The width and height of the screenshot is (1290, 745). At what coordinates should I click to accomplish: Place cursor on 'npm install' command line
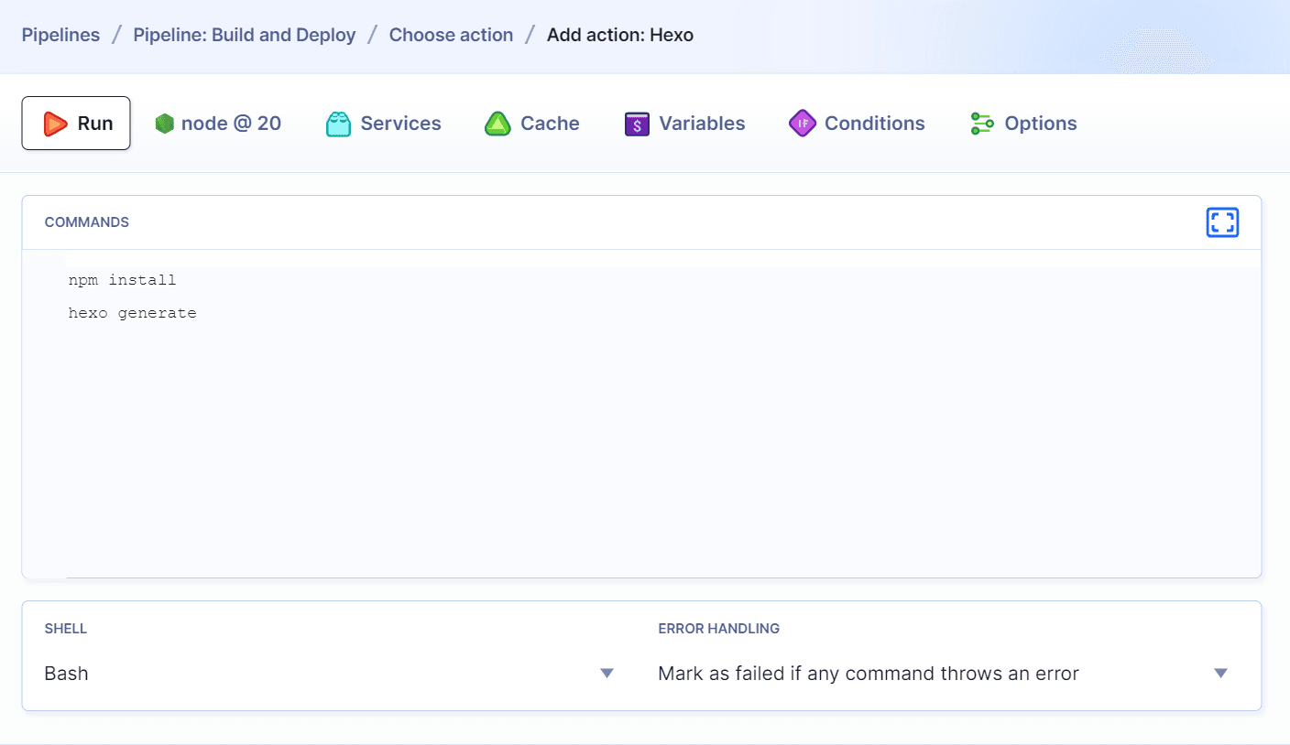click(122, 280)
